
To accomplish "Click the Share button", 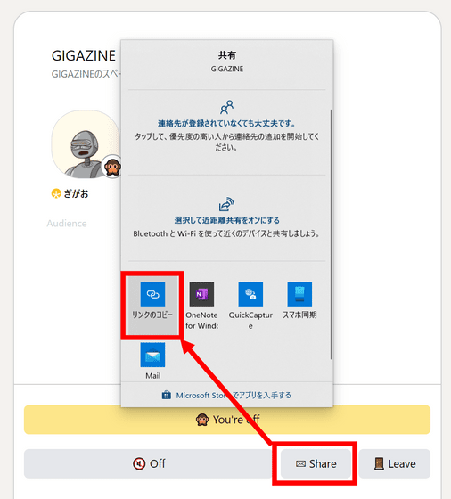I will pos(316,463).
